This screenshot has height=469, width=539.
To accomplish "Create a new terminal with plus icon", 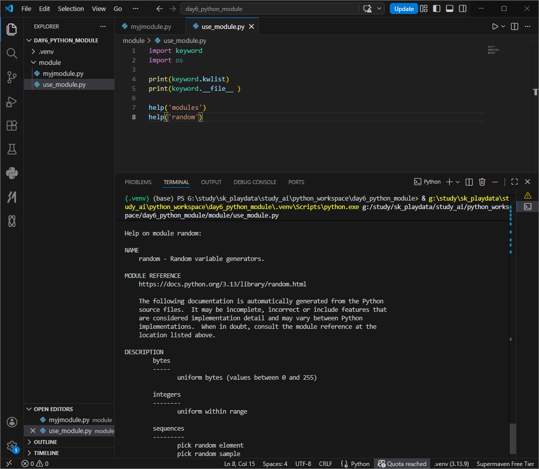I will 449,182.
